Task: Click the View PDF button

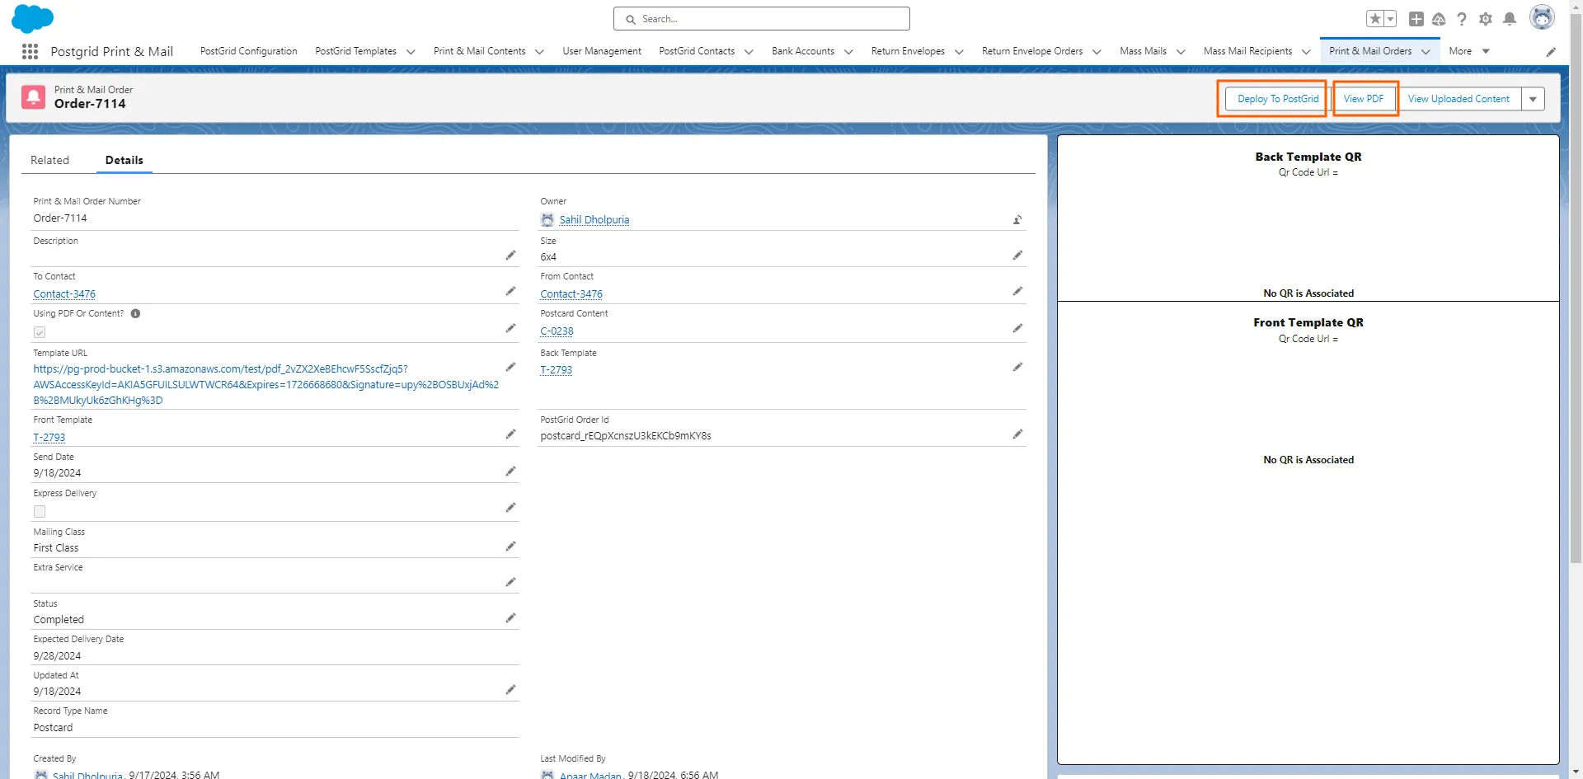Action: tap(1364, 99)
